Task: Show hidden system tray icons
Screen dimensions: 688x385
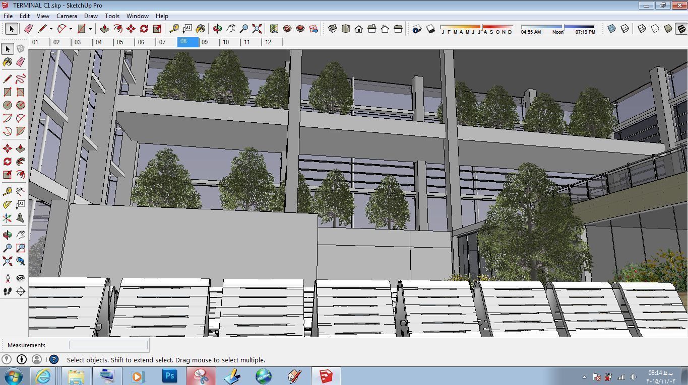Action: point(585,377)
